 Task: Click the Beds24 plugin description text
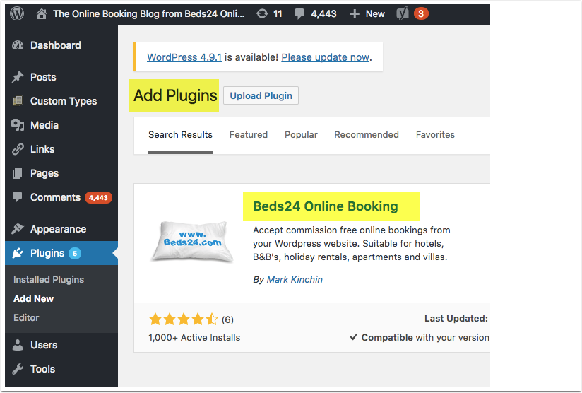pyautogui.click(x=351, y=243)
